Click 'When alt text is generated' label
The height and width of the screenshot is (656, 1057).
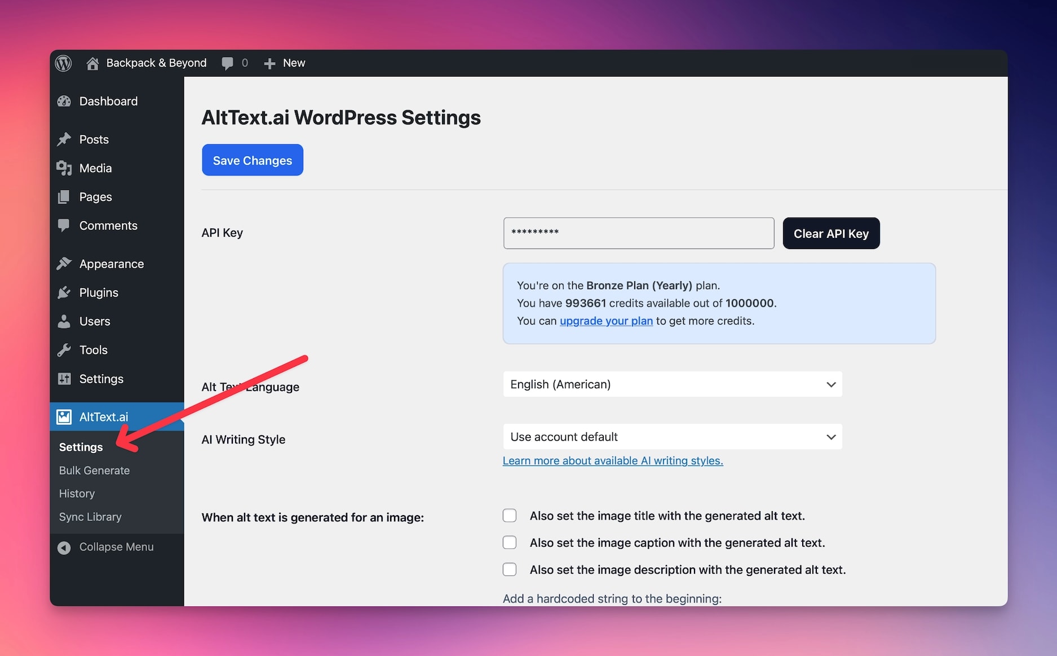click(x=313, y=517)
